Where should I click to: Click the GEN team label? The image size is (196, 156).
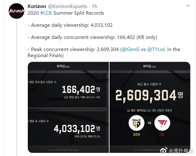(136, 135)
